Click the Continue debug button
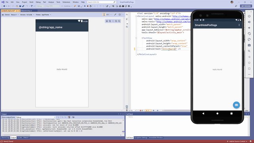This screenshot has width=254, height=143. point(67,6)
